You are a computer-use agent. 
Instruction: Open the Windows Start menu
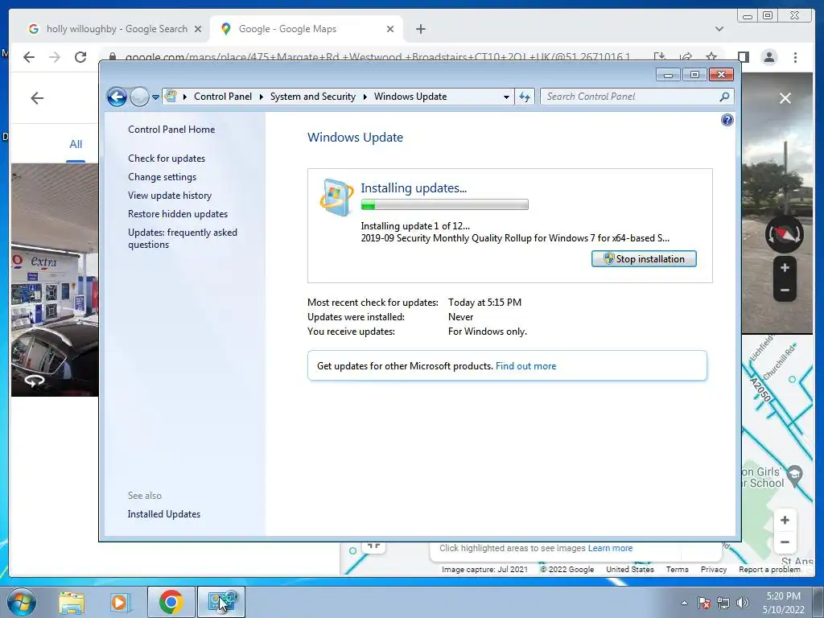pyautogui.click(x=21, y=602)
